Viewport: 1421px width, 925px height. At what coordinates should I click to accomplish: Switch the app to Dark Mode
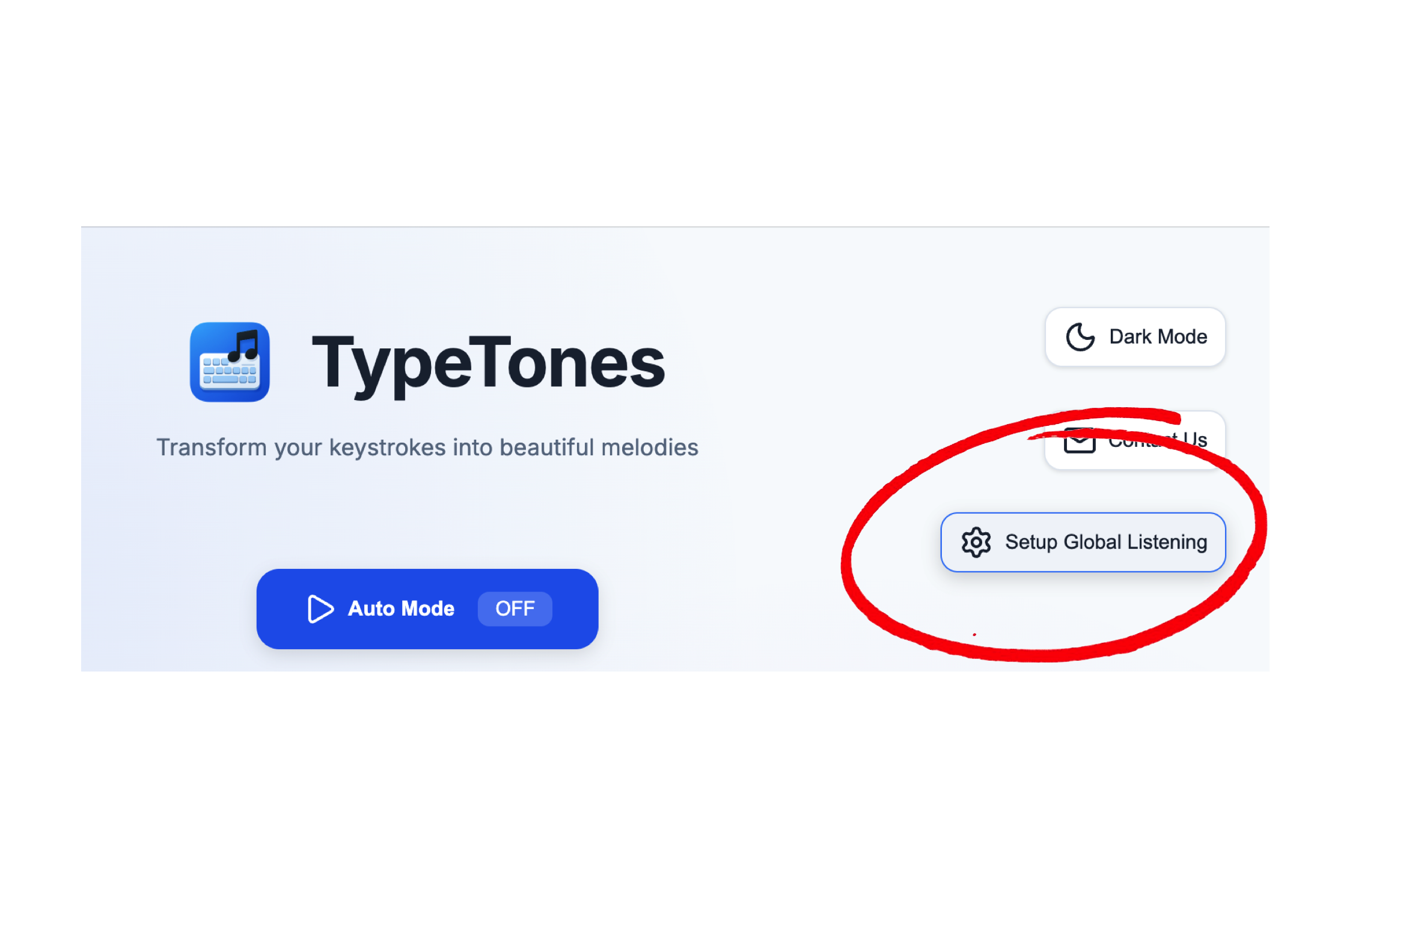(x=1135, y=336)
